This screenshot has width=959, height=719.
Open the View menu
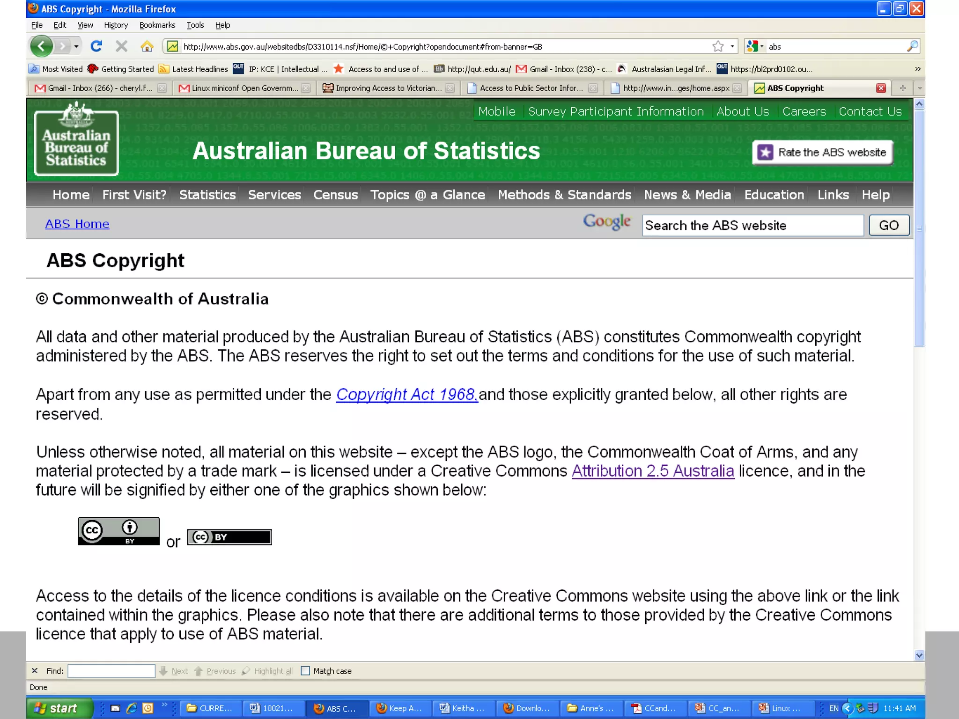point(85,25)
